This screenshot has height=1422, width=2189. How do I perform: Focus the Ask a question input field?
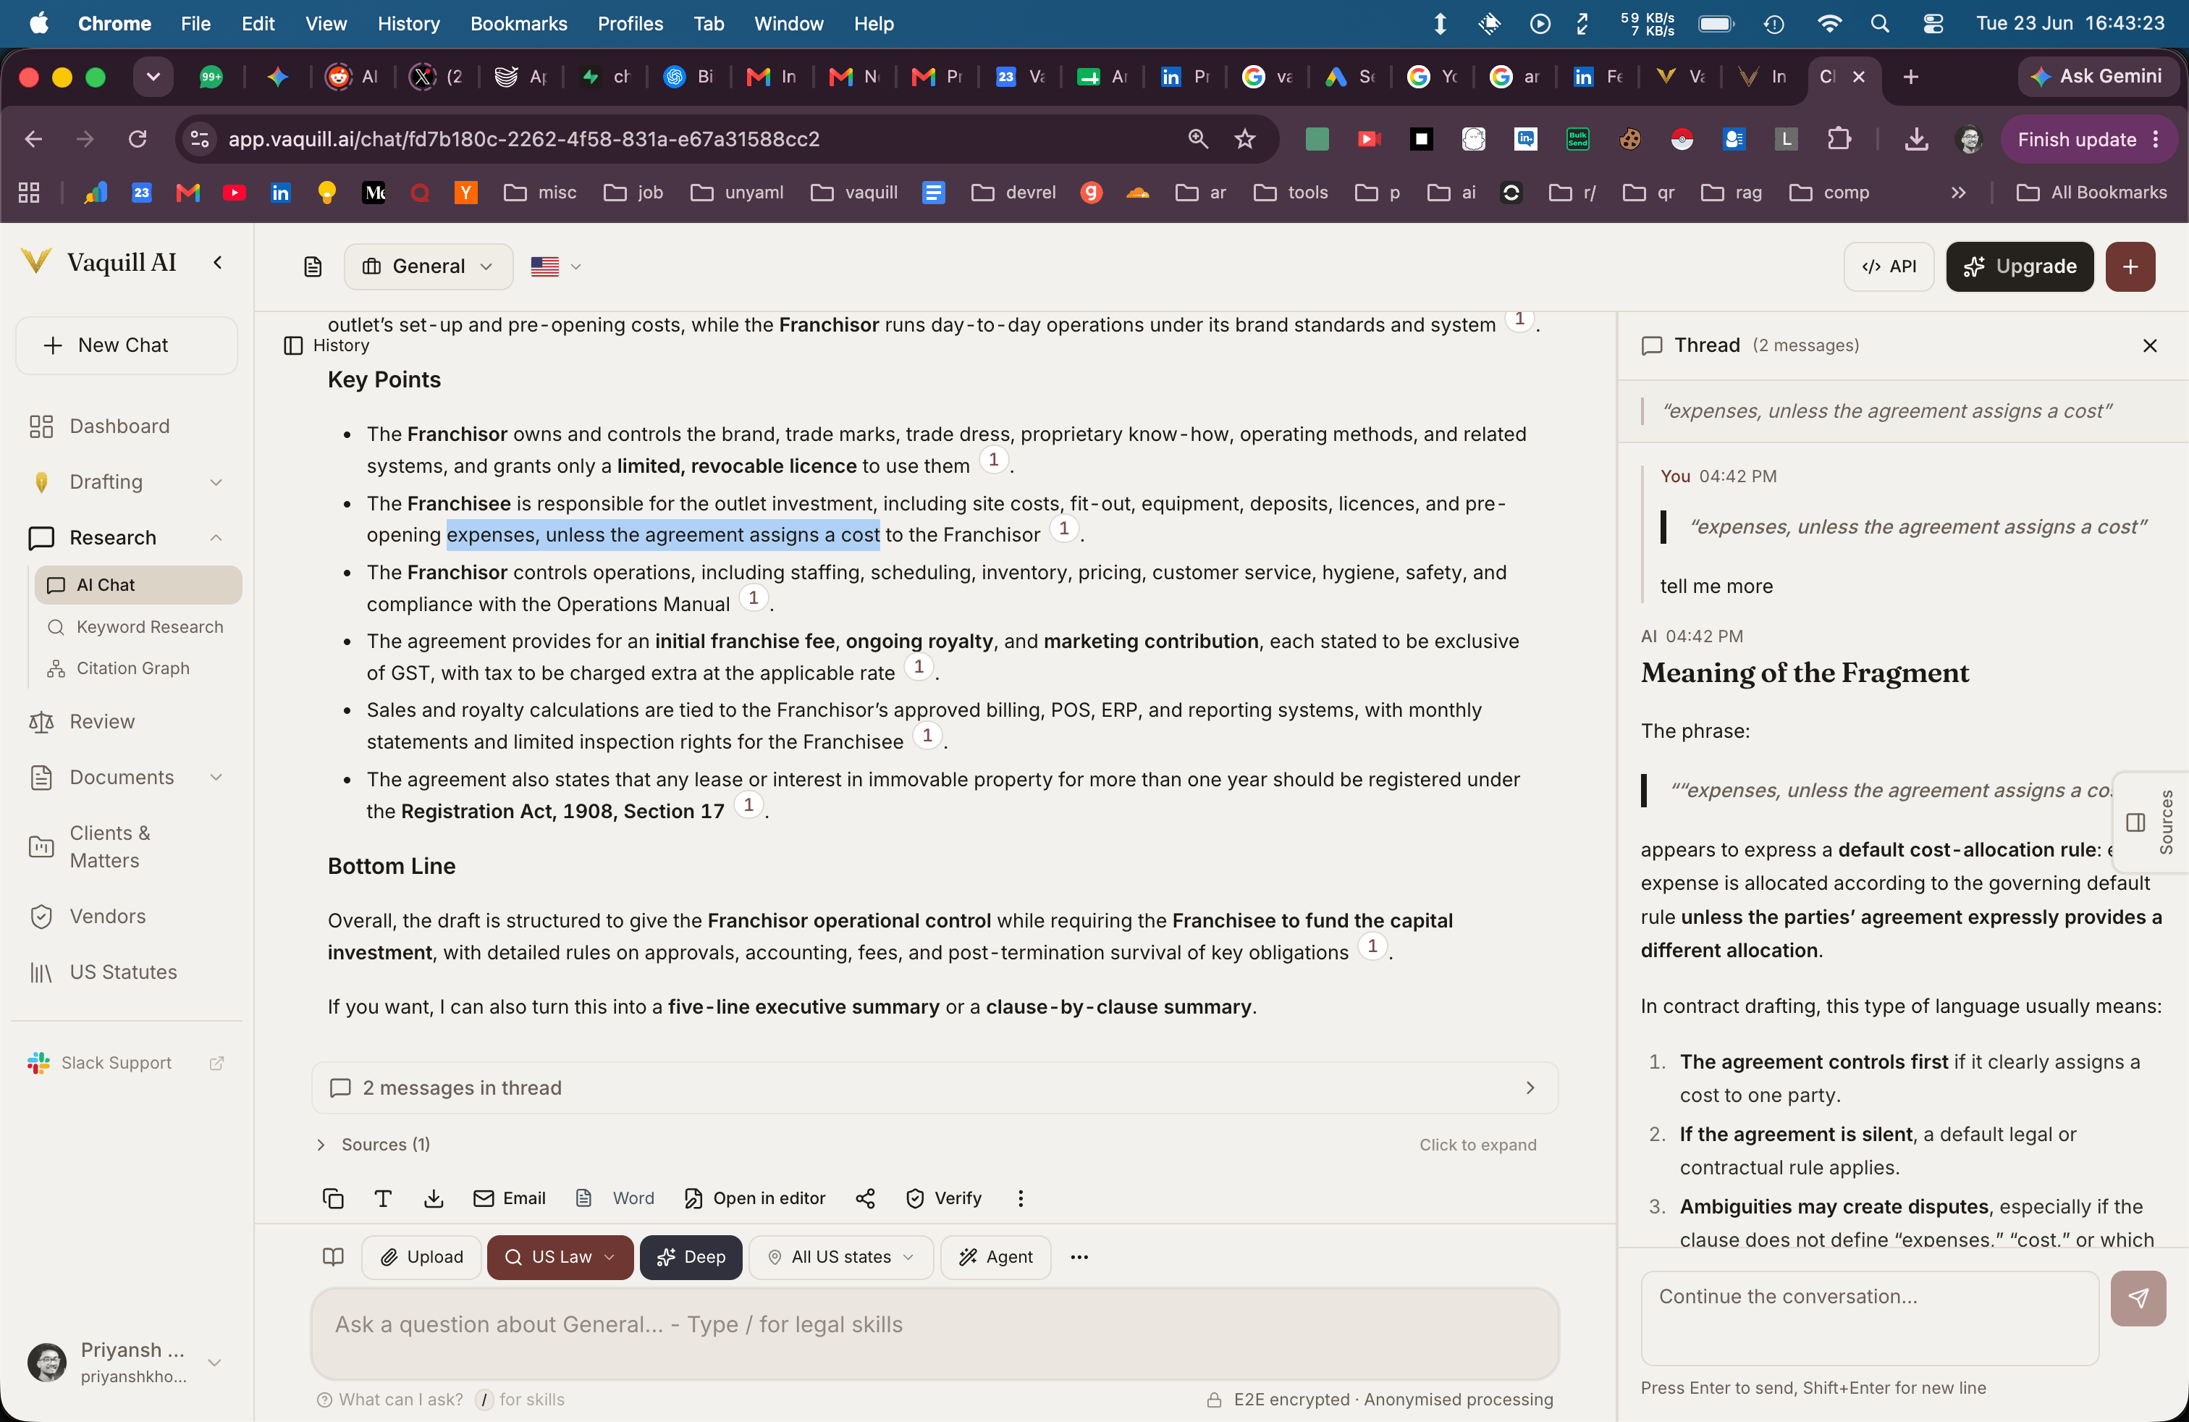(x=935, y=1333)
